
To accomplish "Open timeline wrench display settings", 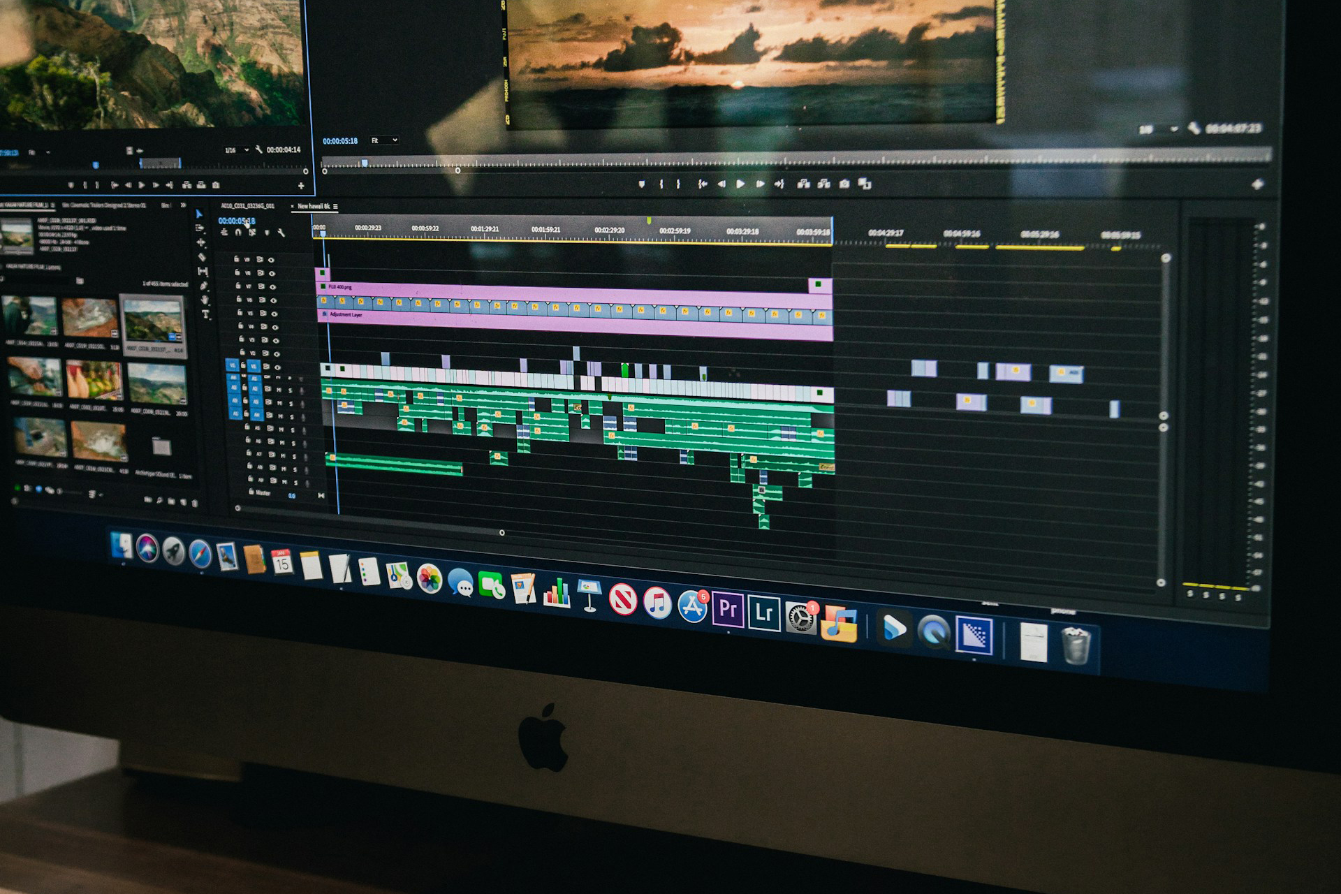I will click(281, 233).
